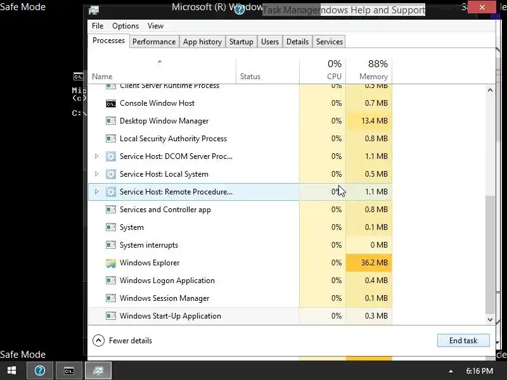Click the Task Manager taskbar icon
This screenshot has height=380, width=507.
(98, 370)
